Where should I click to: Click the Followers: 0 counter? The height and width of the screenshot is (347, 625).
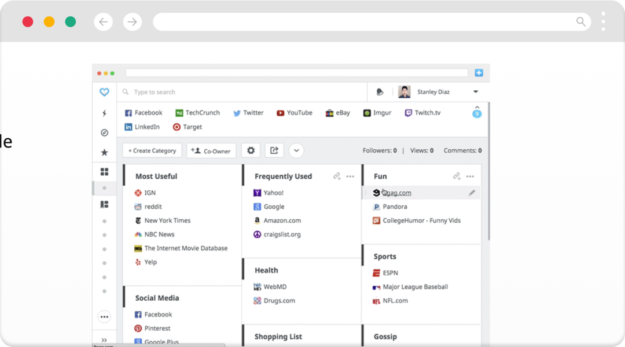tap(380, 150)
